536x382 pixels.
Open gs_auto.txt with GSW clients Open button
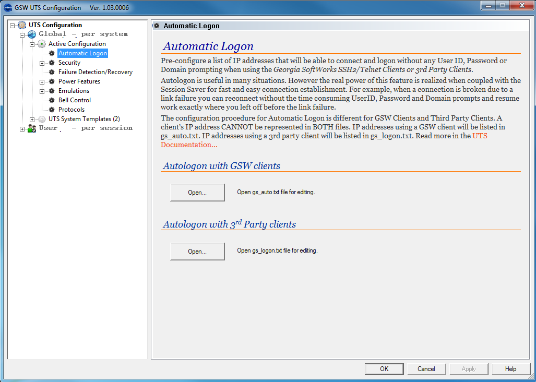pos(197,193)
